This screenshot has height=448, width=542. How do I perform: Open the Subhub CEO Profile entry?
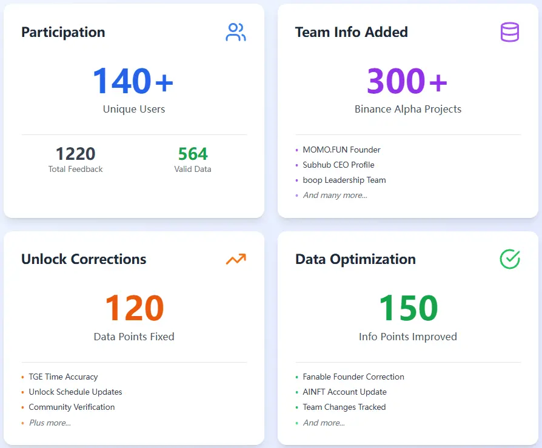tap(338, 165)
